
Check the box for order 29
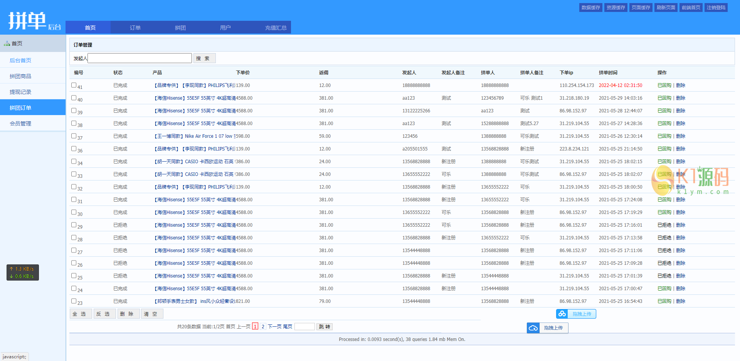tap(74, 225)
